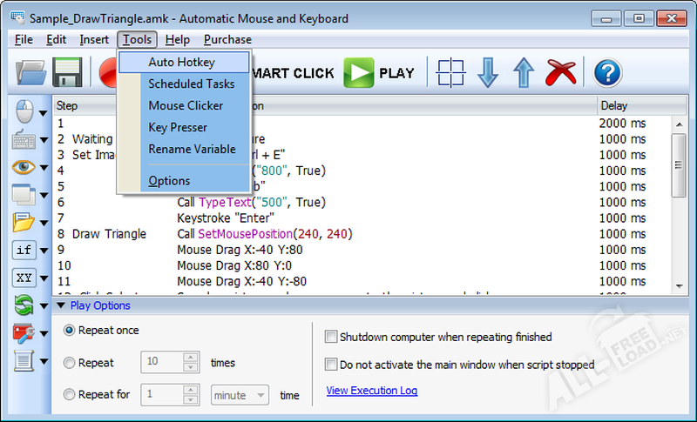The image size is (697, 422).
Task: Open the minute time unit dropdown
Action: point(240,394)
